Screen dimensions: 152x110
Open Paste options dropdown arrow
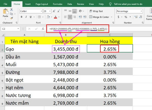pos(5,19)
